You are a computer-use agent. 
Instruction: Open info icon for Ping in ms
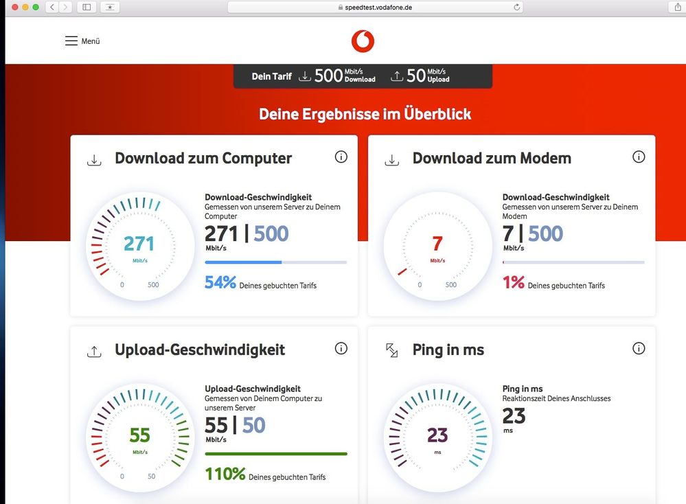click(x=639, y=348)
